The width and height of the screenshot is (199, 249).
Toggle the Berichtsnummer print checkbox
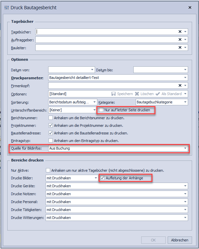click(51, 118)
